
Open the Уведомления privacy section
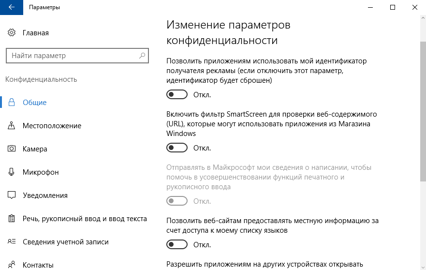(45, 195)
